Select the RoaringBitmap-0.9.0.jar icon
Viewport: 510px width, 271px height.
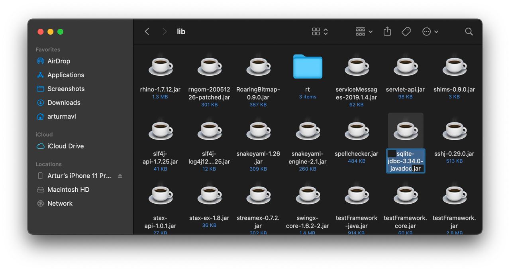(259, 66)
